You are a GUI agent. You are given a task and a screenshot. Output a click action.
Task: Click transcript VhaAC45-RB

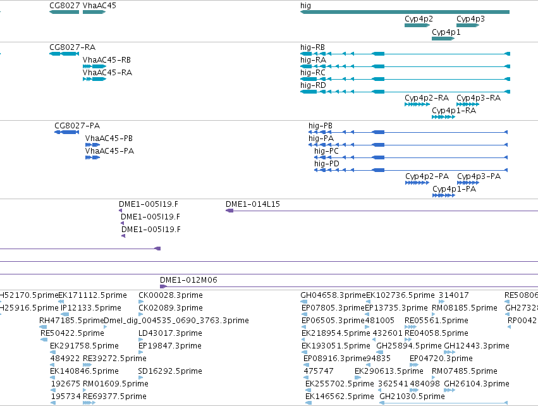click(107, 60)
